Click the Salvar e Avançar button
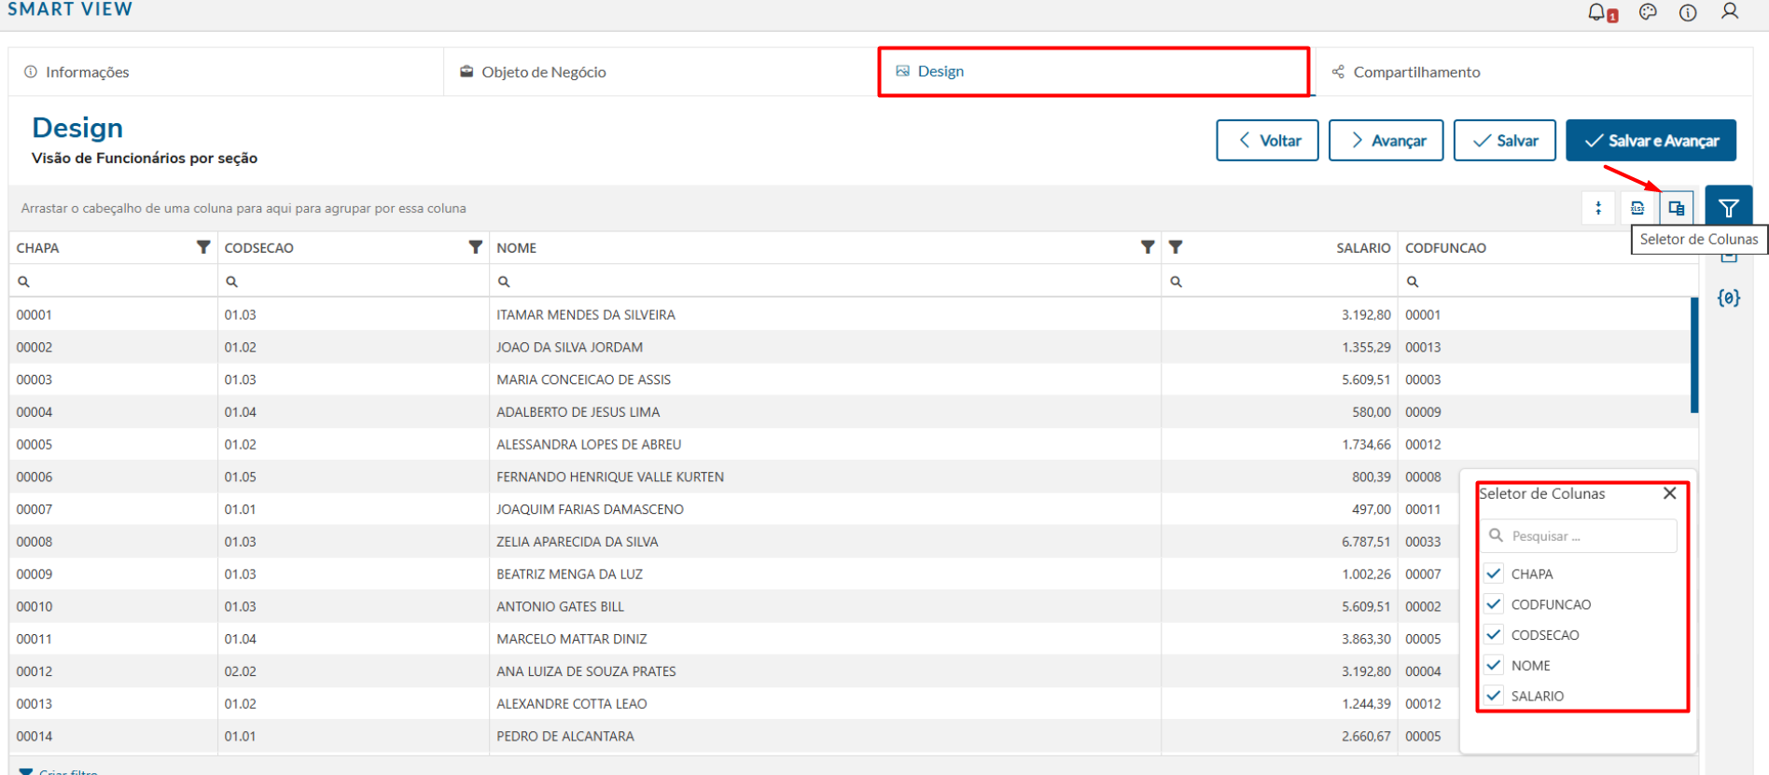 (x=1651, y=141)
